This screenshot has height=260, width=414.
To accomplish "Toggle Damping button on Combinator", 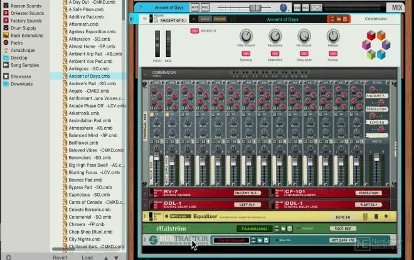I will tap(246, 53).
